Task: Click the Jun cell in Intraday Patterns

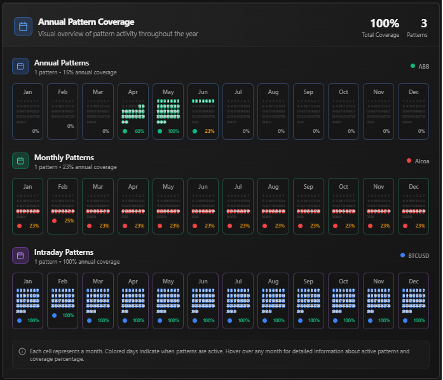Action: [203, 301]
